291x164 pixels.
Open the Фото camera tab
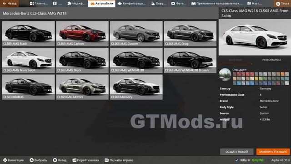point(179,4)
